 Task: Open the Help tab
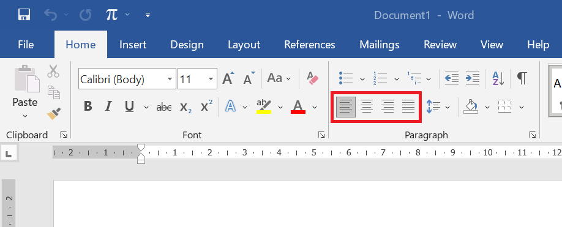538,45
